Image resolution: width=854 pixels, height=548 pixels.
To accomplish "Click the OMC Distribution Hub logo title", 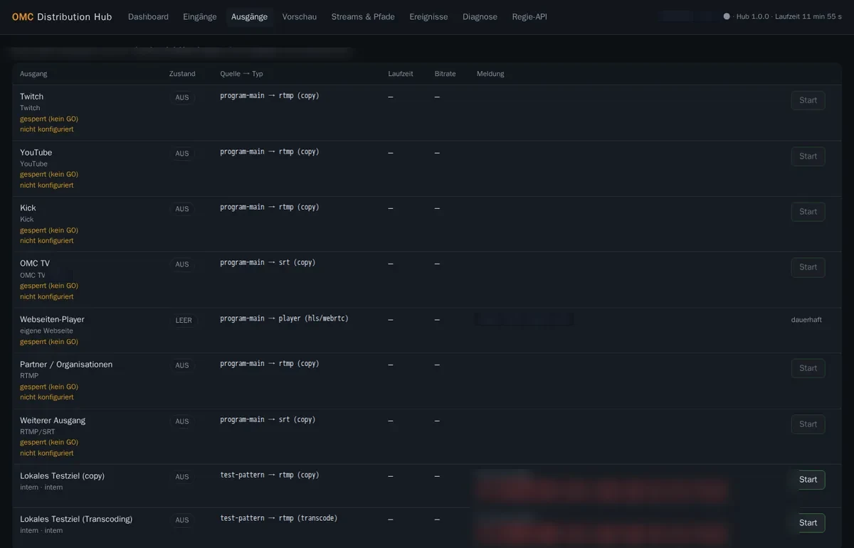I will point(62,16).
